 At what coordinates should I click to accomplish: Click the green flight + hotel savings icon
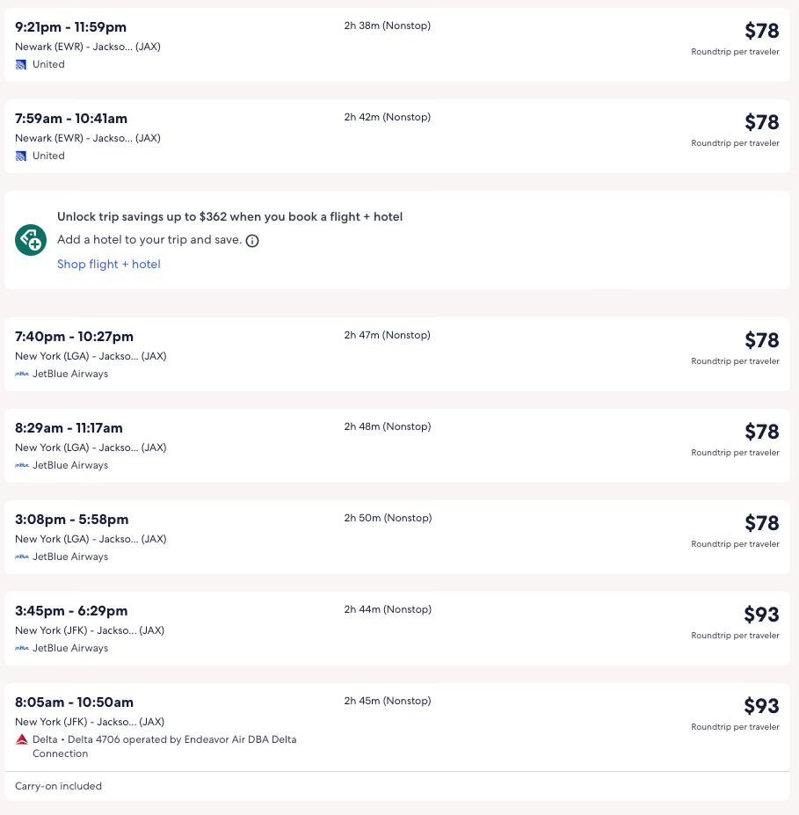(31, 240)
